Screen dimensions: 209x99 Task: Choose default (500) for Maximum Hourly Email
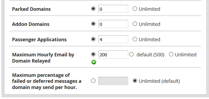pos(131,54)
